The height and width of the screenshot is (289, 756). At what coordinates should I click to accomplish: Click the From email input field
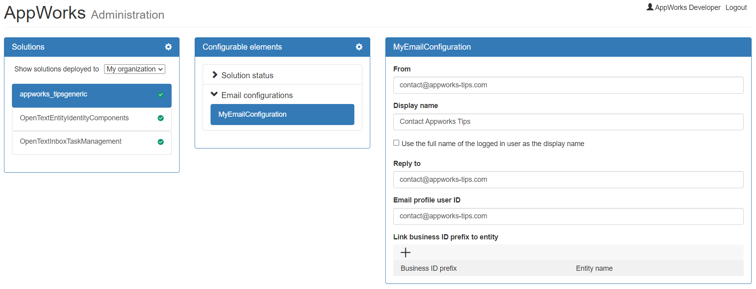[x=568, y=85]
